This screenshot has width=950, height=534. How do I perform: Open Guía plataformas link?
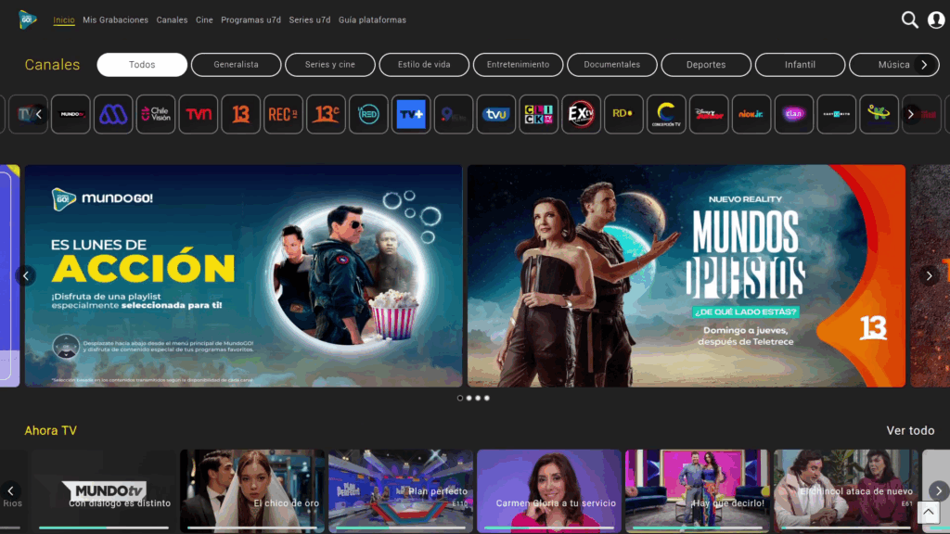pyautogui.click(x=373, y=20)
